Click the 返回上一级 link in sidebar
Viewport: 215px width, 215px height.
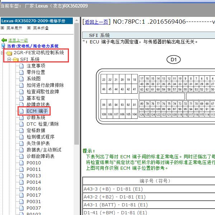[18, 40]
